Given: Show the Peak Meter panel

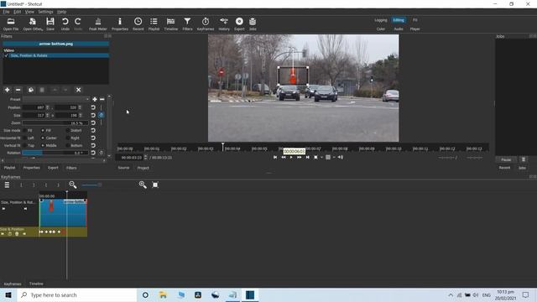Looking at the screenshot, I should pos(98,24).
